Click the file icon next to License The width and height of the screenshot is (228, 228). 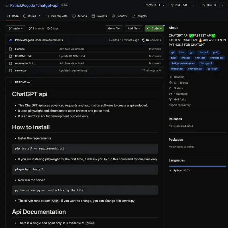11,49
